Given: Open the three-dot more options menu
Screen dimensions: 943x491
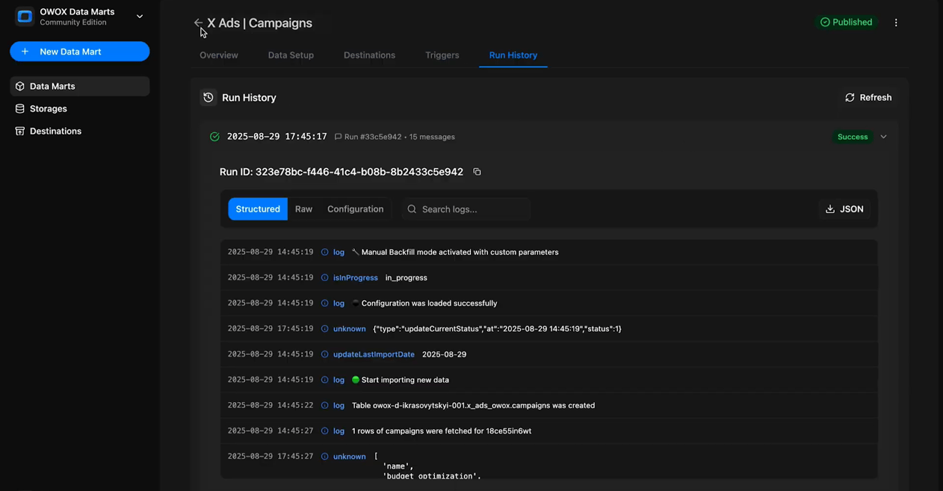Looking at the screenshot, I should pyautogui.click(x=896, y=23).
